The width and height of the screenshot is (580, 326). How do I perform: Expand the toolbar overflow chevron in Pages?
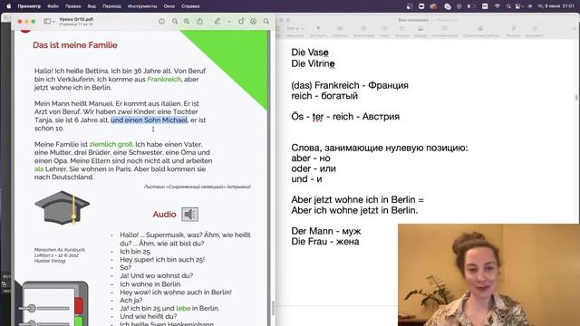click(x=574, y=28)
